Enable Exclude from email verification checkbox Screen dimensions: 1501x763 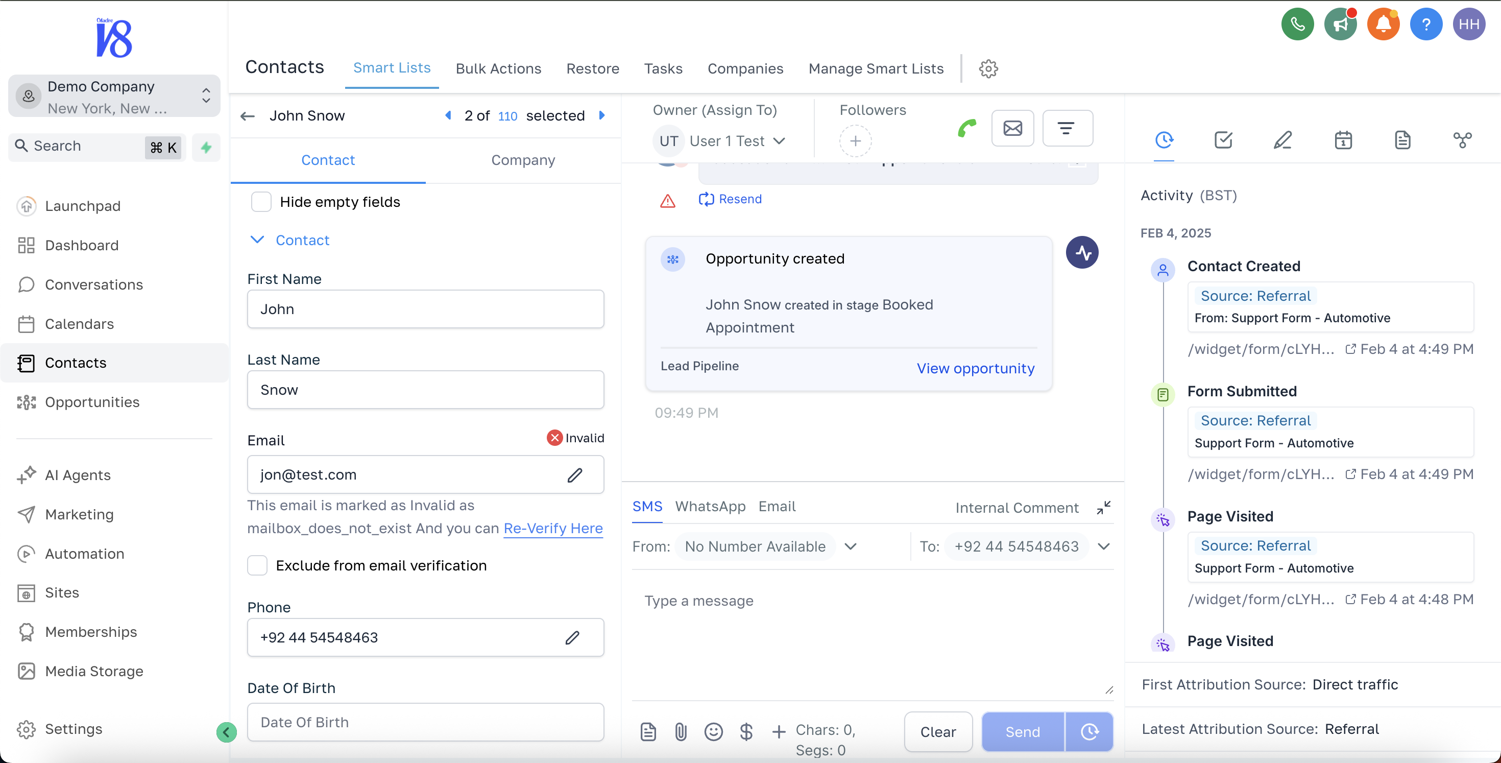click(257, 565)
